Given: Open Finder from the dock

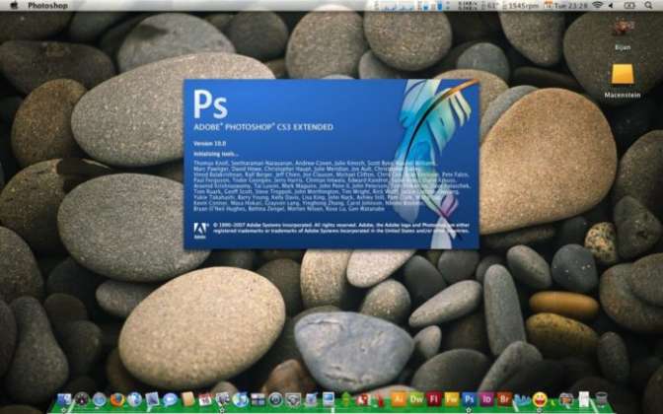Looking at the screenshot, I should [x=65, y=400].
